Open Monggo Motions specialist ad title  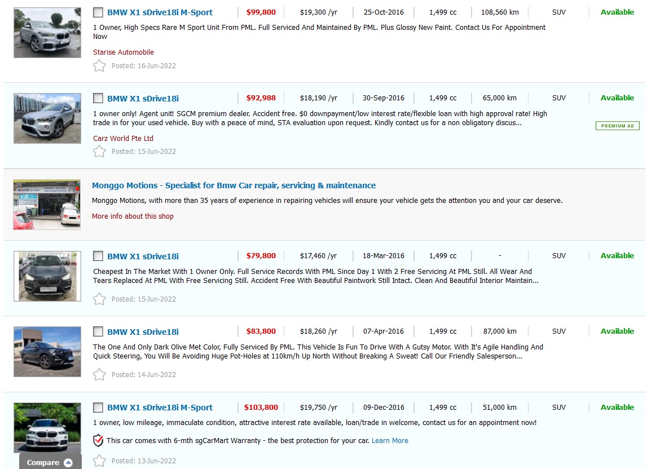point(234,185)
